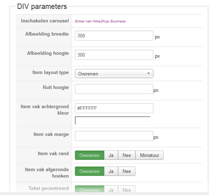Select Overerven for Item vak afgeronde hoeken
209x195 pixels.
[90, 171]
